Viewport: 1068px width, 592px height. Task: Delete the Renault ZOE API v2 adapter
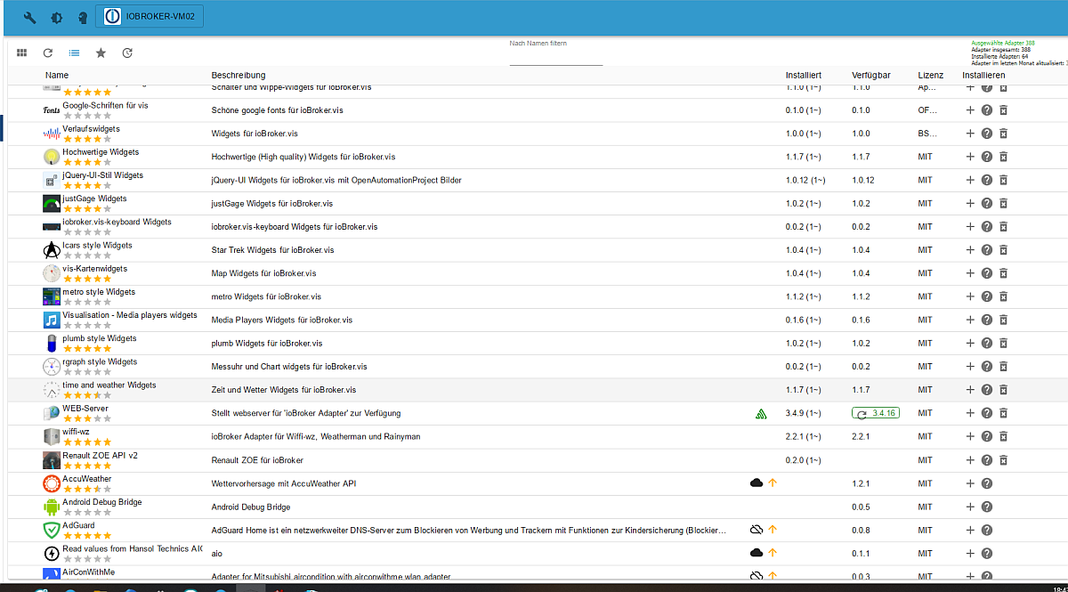pyautogui.click(x=1003, y=459)
